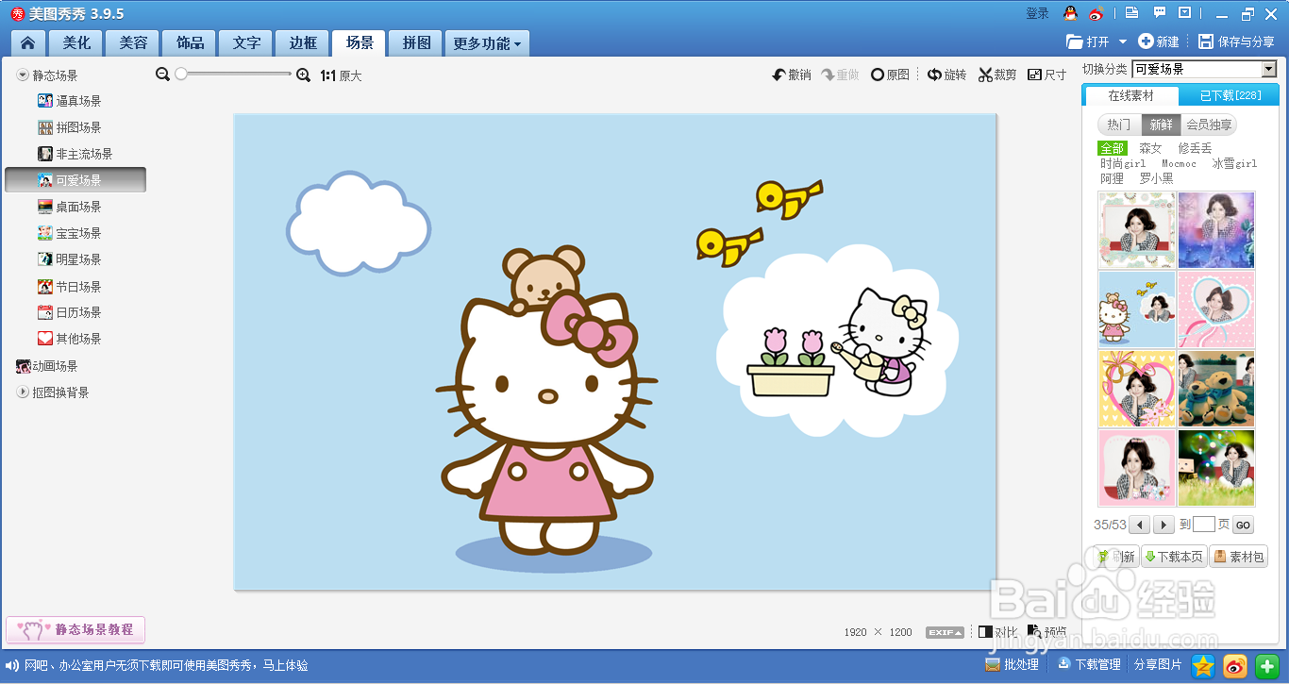Screen dimensions: 1289x684
Task: Click the 预览 preview icon
Action: click(x=1047, y=631)
